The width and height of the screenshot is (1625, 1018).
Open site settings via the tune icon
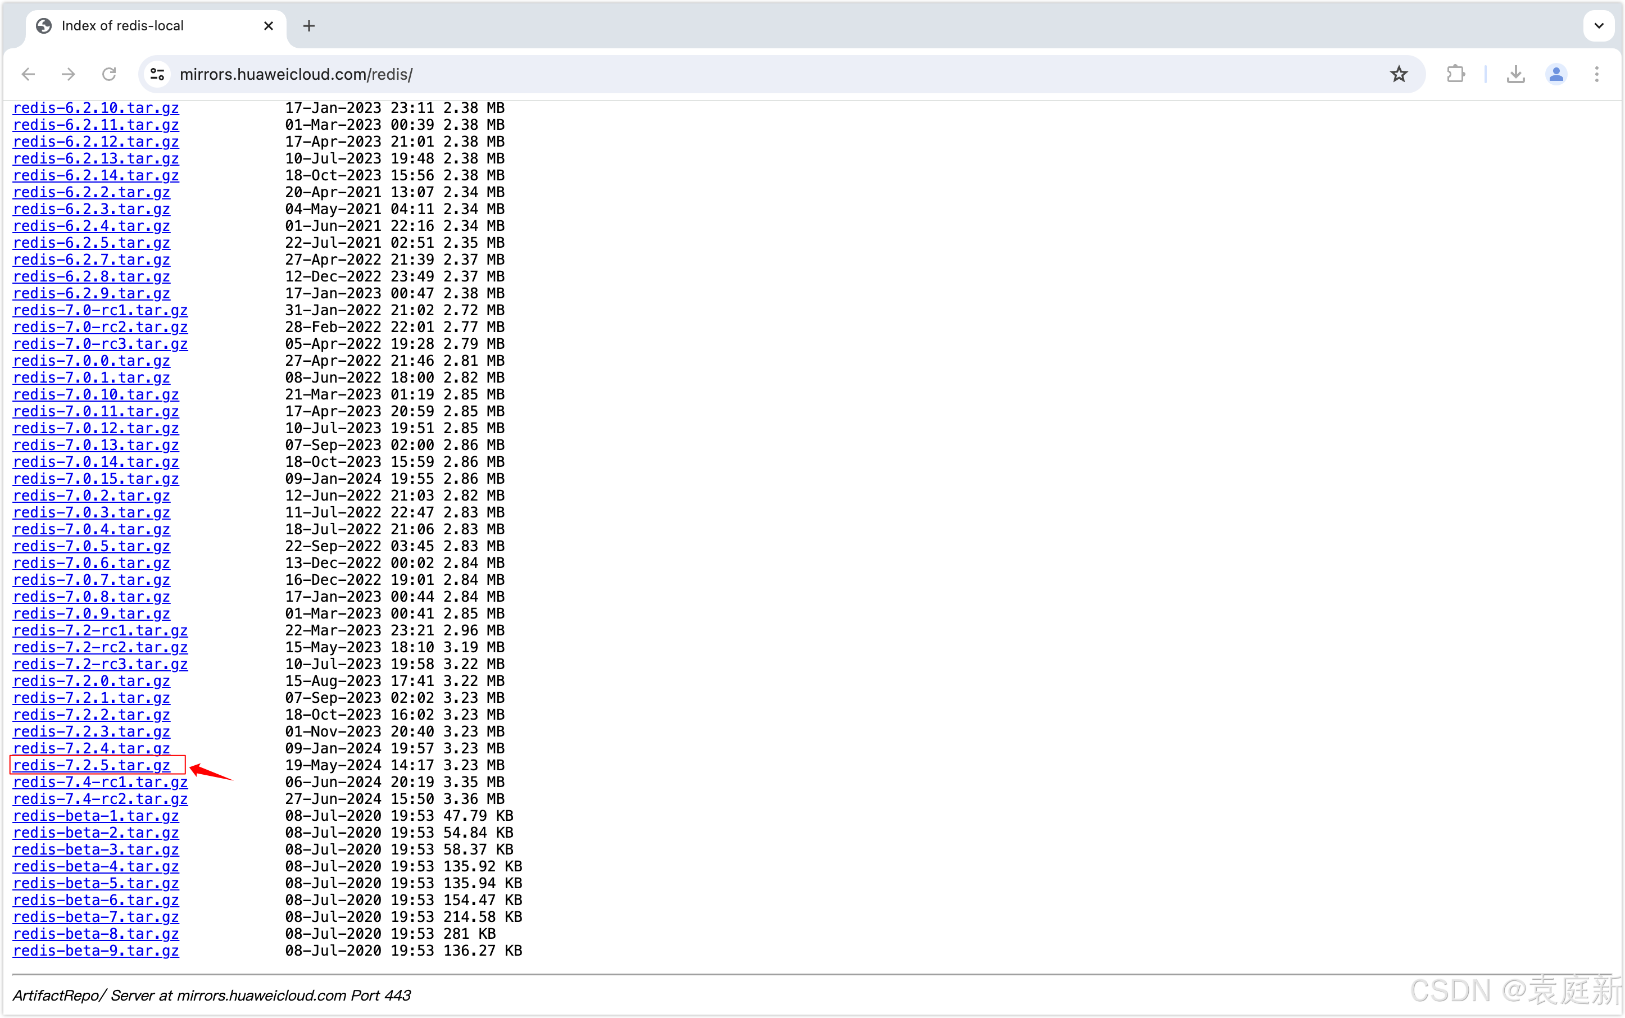coord(157,74)
